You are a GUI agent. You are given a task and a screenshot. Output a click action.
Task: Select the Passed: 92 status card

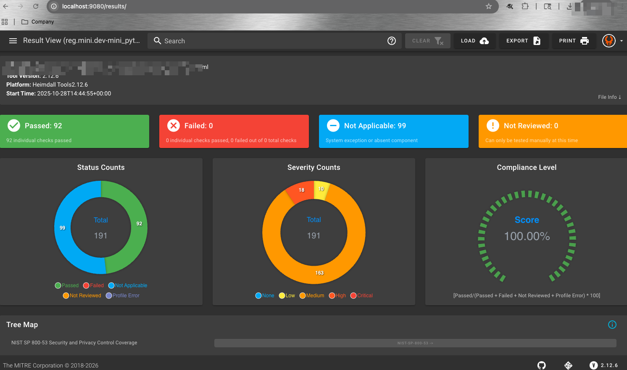(x=75, y=131)
